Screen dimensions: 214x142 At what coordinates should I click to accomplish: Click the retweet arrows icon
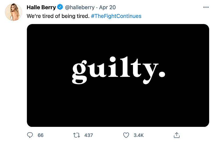pos(76,135)
